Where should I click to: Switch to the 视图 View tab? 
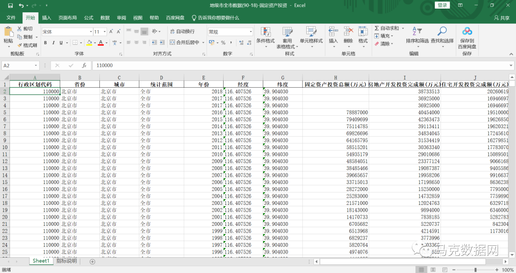pos(138,18)
